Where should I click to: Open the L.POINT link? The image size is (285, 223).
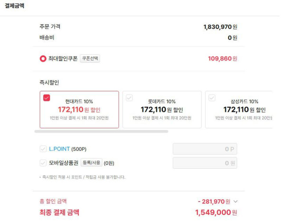(x=59, y=149)
